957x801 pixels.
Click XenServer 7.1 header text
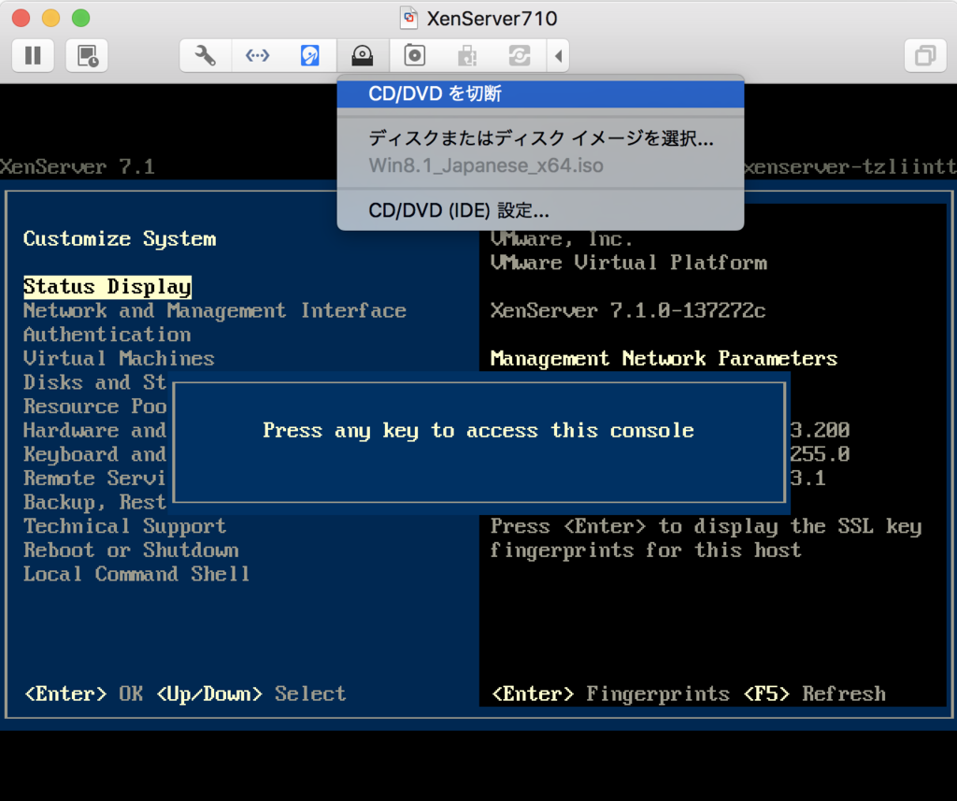point(78,166)
